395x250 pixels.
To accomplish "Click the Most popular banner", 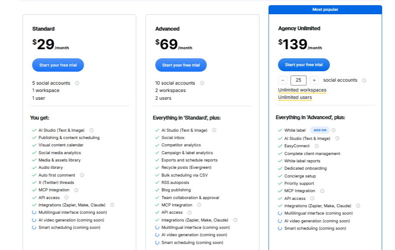I will pos(325,9).
